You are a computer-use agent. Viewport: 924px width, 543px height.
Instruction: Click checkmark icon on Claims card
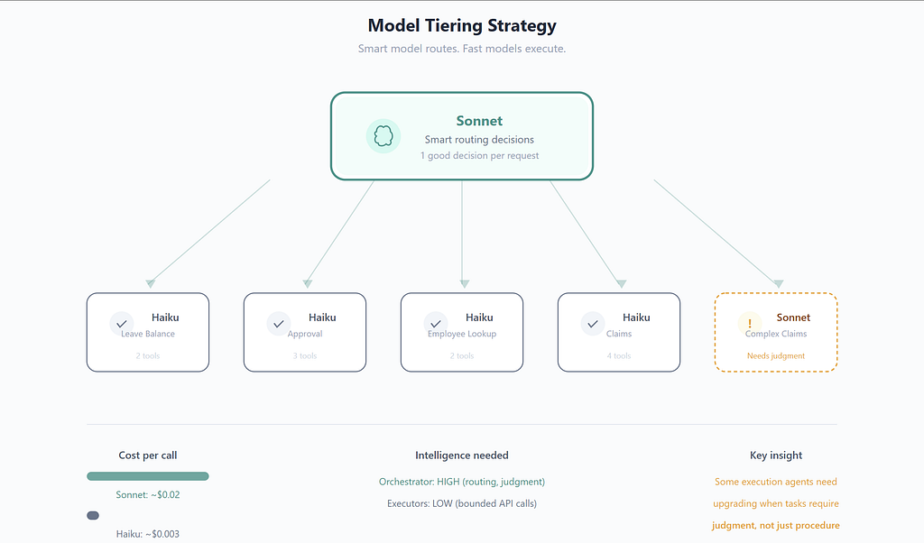click(593, 324)
